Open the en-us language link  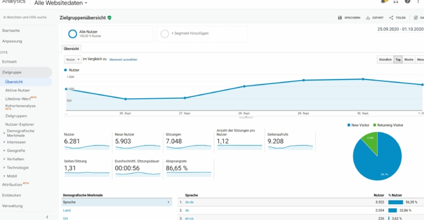(189, 218)
